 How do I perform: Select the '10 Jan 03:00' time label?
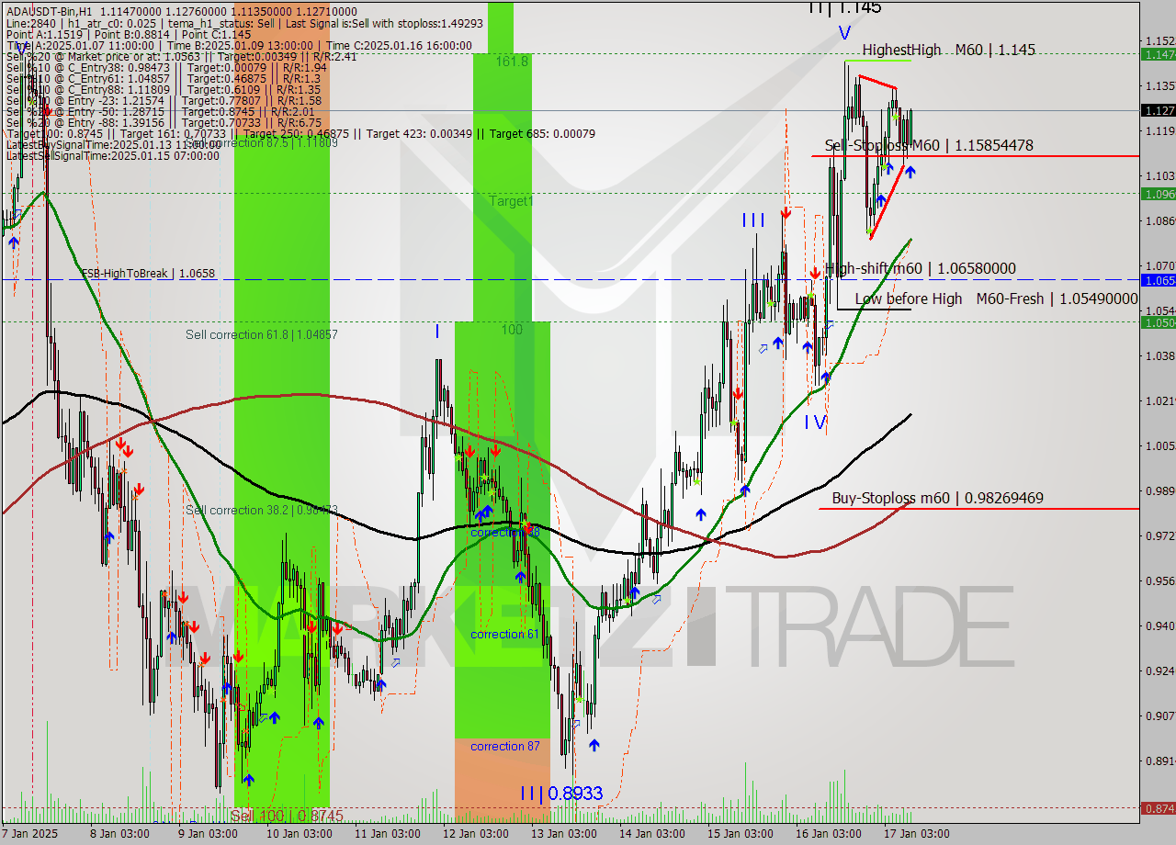pyautogui.click(x=299, y=834)
